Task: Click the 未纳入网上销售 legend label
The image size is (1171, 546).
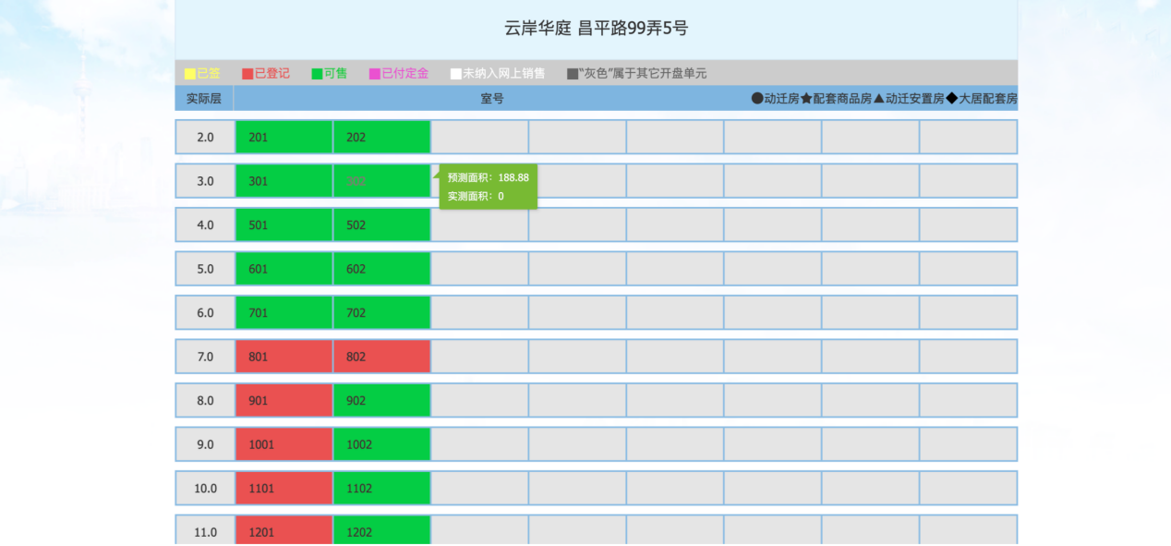Action: coord(504,74)
